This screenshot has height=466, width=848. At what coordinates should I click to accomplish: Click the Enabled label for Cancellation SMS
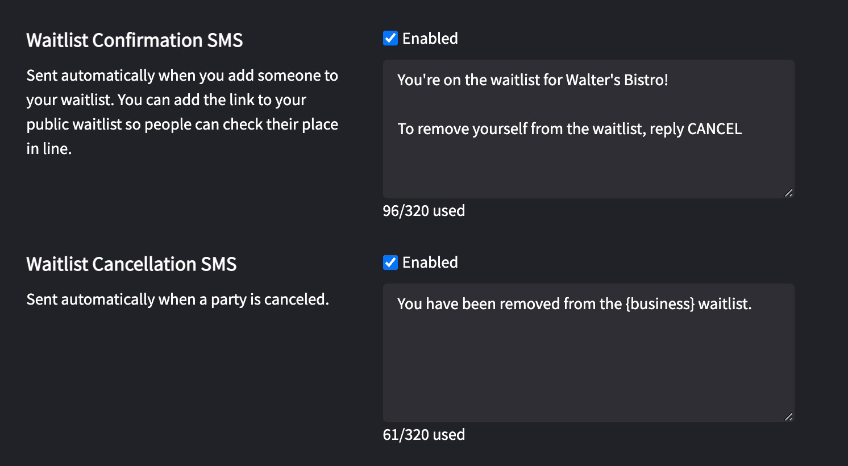pyautogui.click(x=430, y=263)
